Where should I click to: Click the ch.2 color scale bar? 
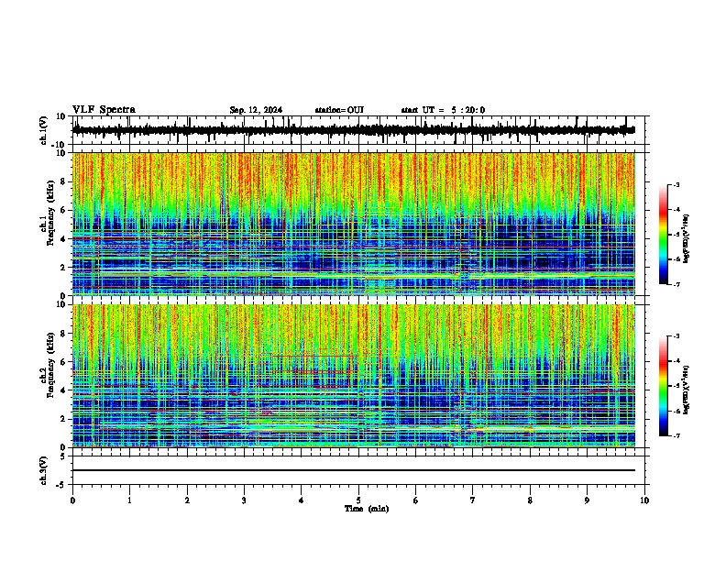point(664,386)
